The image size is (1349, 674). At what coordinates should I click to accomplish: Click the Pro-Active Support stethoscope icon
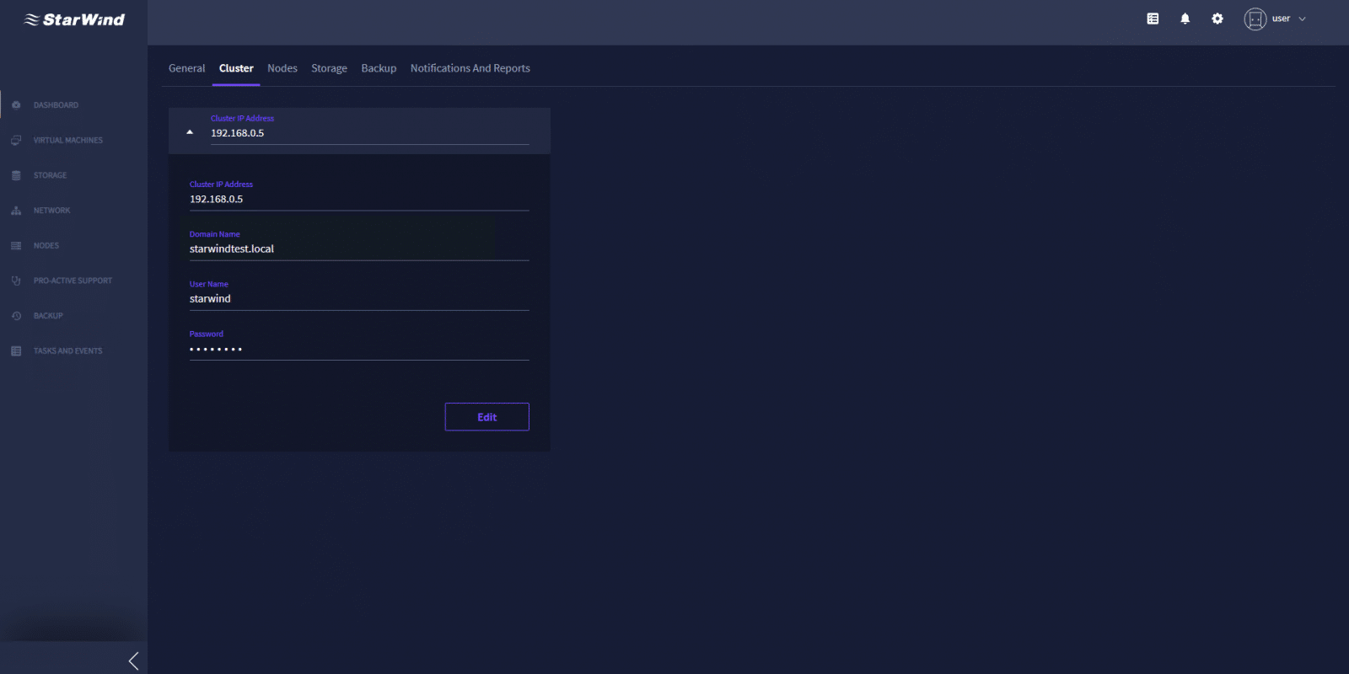coord(16,281)
